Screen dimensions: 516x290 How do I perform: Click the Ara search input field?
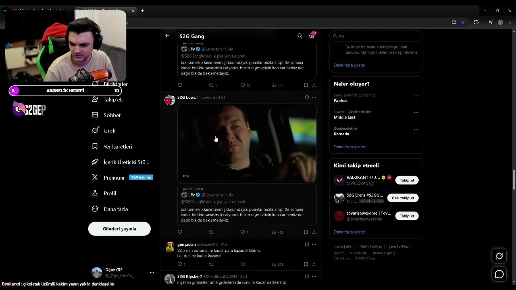[x=376, y=36]
